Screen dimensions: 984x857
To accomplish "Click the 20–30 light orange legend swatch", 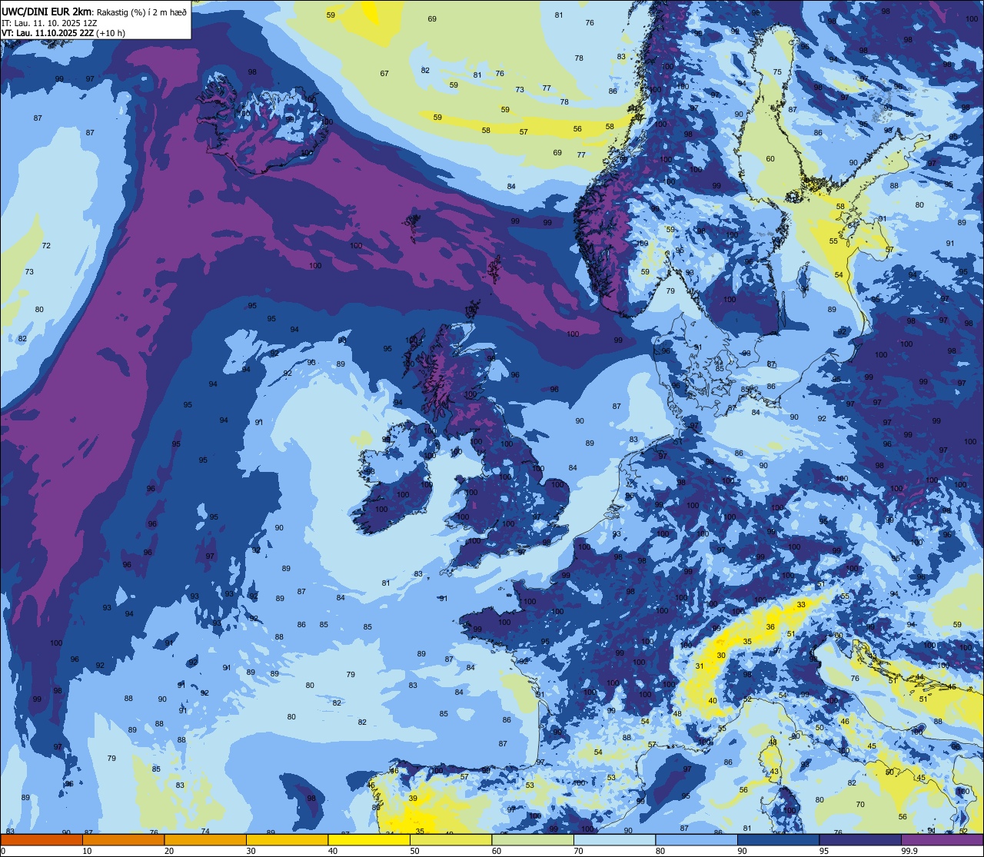I will point(205,840).
